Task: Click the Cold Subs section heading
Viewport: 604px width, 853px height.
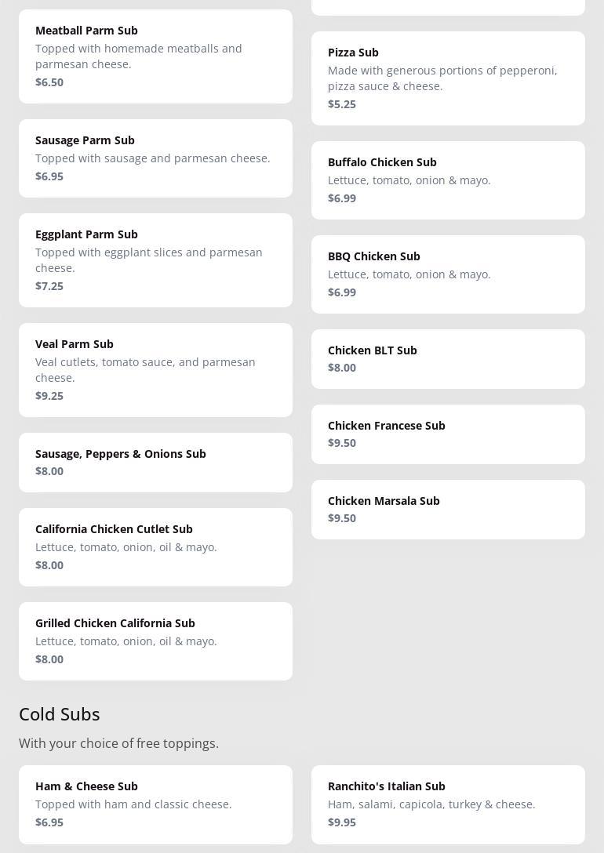Action: click(x=60, y=714)
